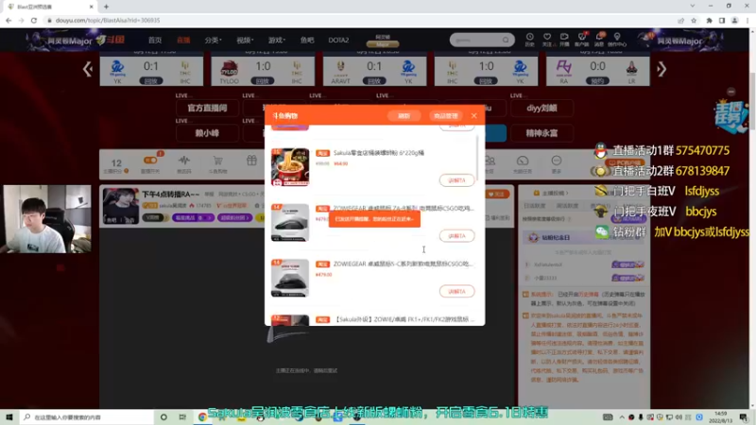This screenshot has width=756, height=425.
Task: Close the 斗鱼购物 shopping popup
Action: click(474, 115)
